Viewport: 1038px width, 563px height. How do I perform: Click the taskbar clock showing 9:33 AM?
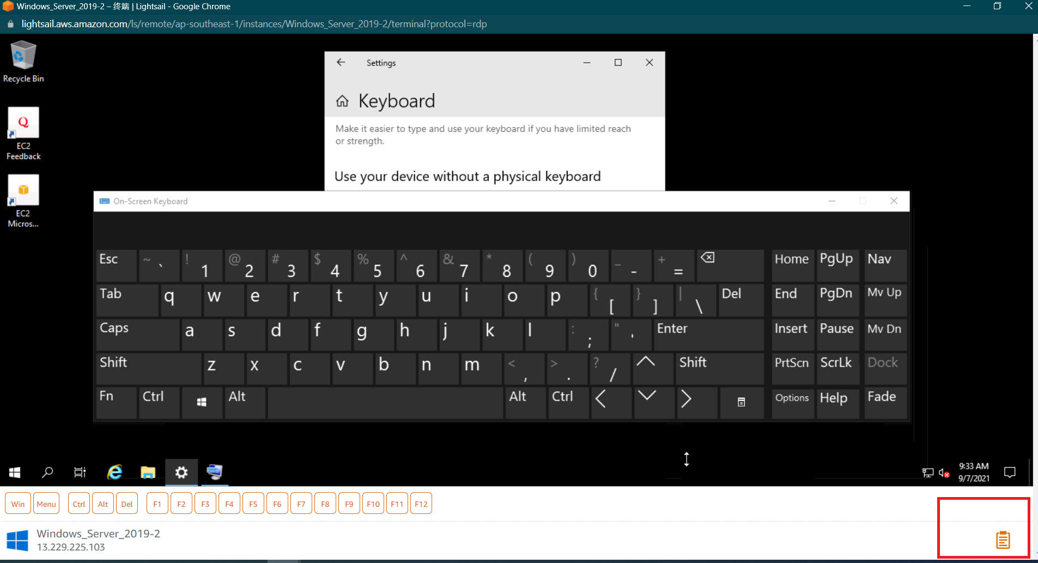pos(974,473)
